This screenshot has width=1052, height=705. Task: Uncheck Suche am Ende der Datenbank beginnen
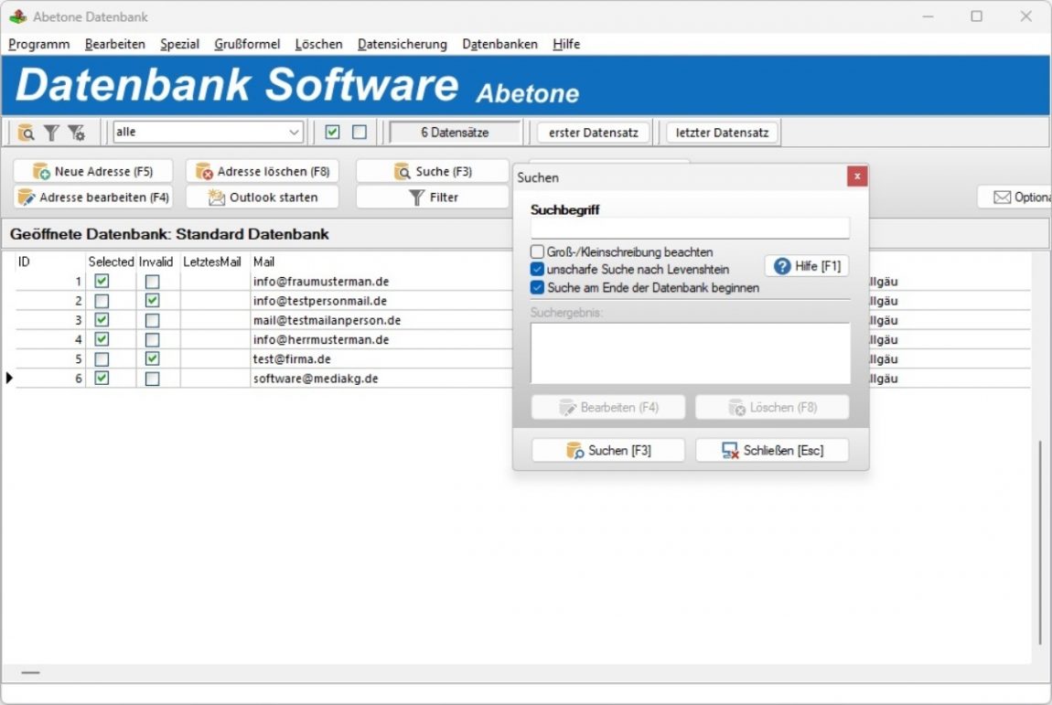pyautogui.click(x=537, y=288)
